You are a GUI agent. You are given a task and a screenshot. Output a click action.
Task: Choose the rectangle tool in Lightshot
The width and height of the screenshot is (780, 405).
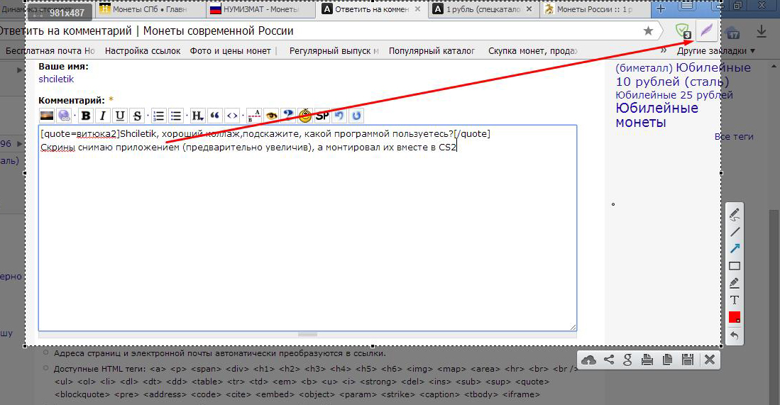735,266
